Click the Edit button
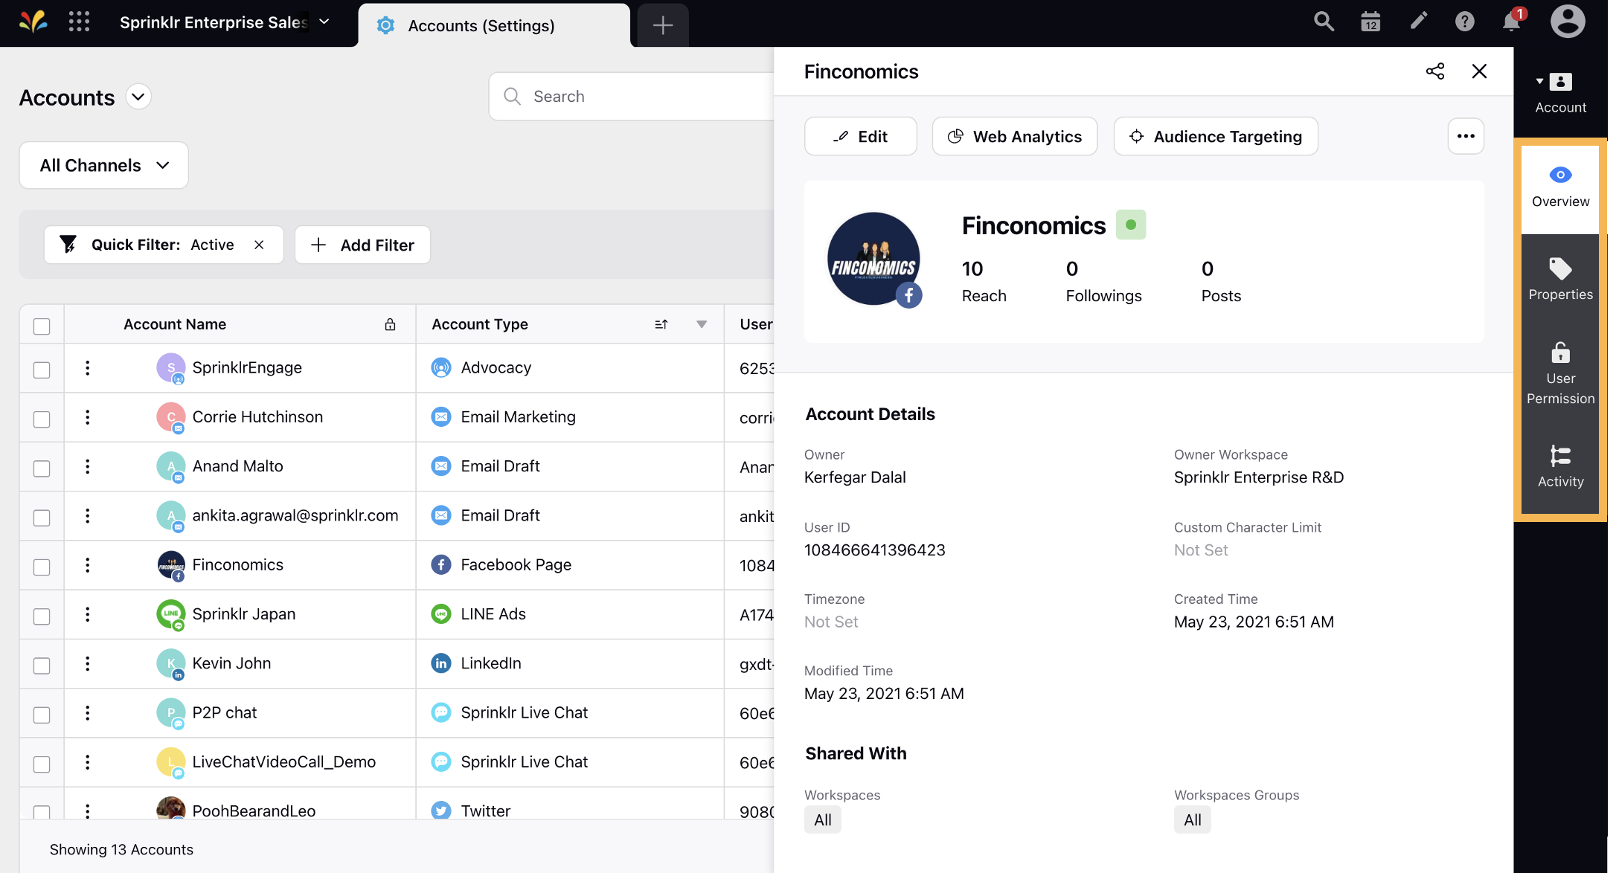 [x=860, y=136]
